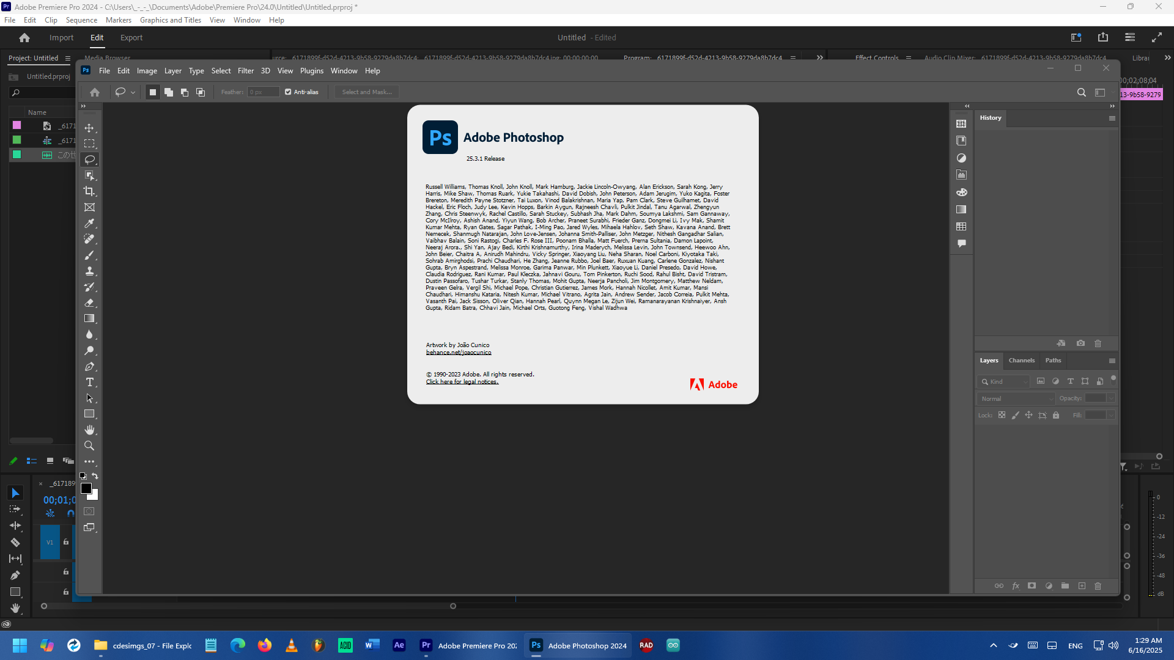Select the Spot Healing Brush tool

[89, 239]
